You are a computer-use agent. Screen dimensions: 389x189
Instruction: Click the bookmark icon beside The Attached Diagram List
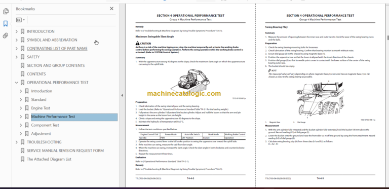[x=22, y=159]
